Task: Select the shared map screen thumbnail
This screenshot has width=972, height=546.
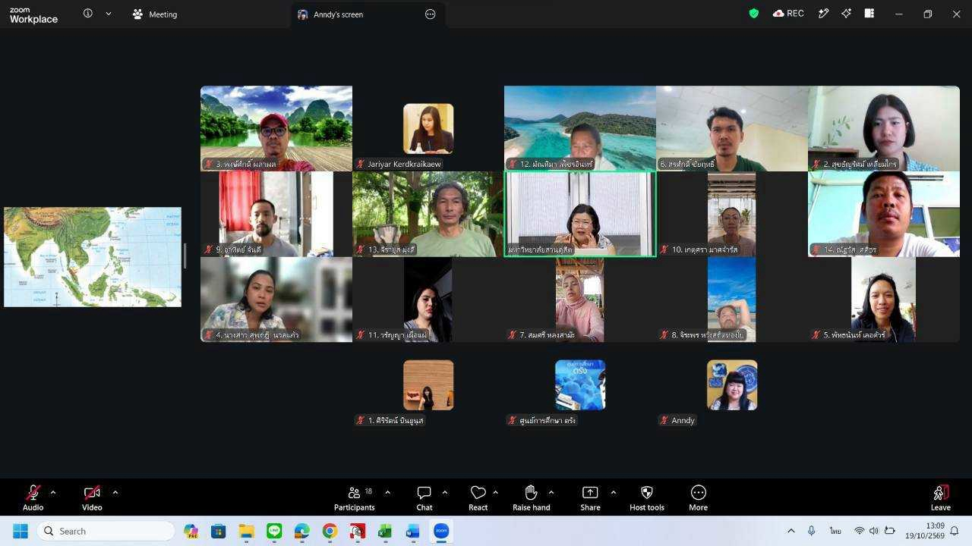Action: coord(93,257)
